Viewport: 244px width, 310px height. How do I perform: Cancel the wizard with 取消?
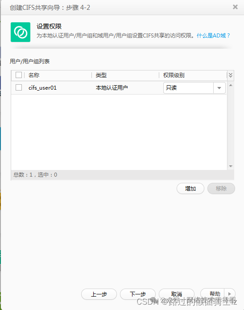(x=177, y=294)
